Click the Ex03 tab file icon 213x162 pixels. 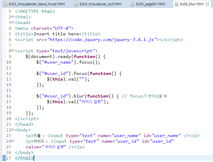(x=5, y=4)
